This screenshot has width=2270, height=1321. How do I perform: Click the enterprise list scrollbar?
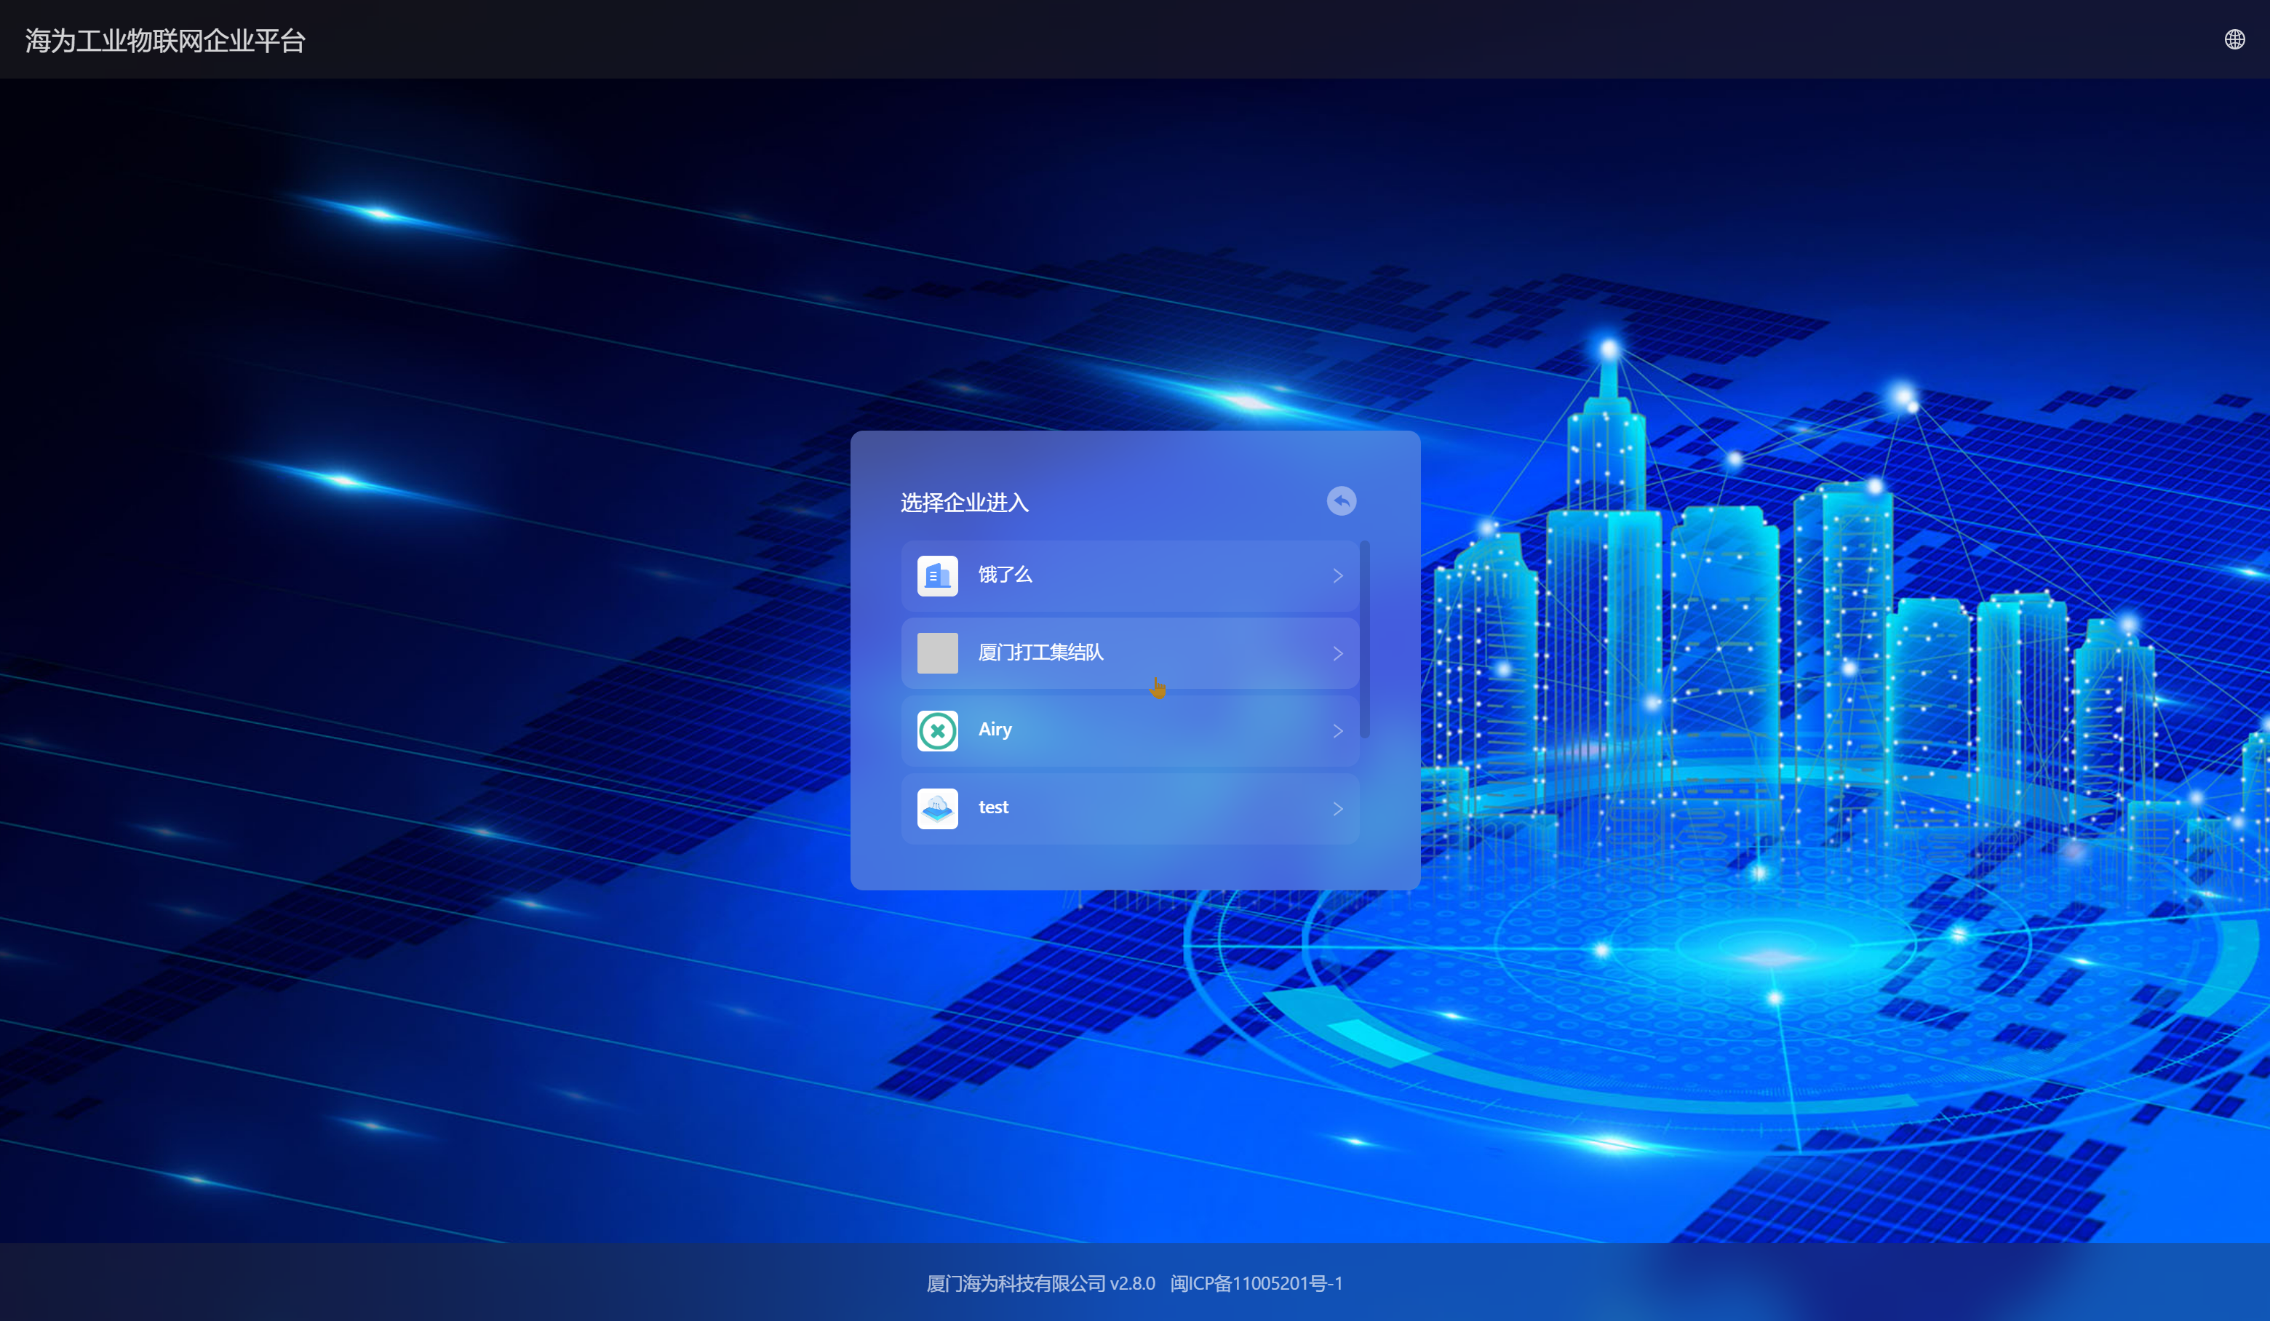[x=1365, y=639]
